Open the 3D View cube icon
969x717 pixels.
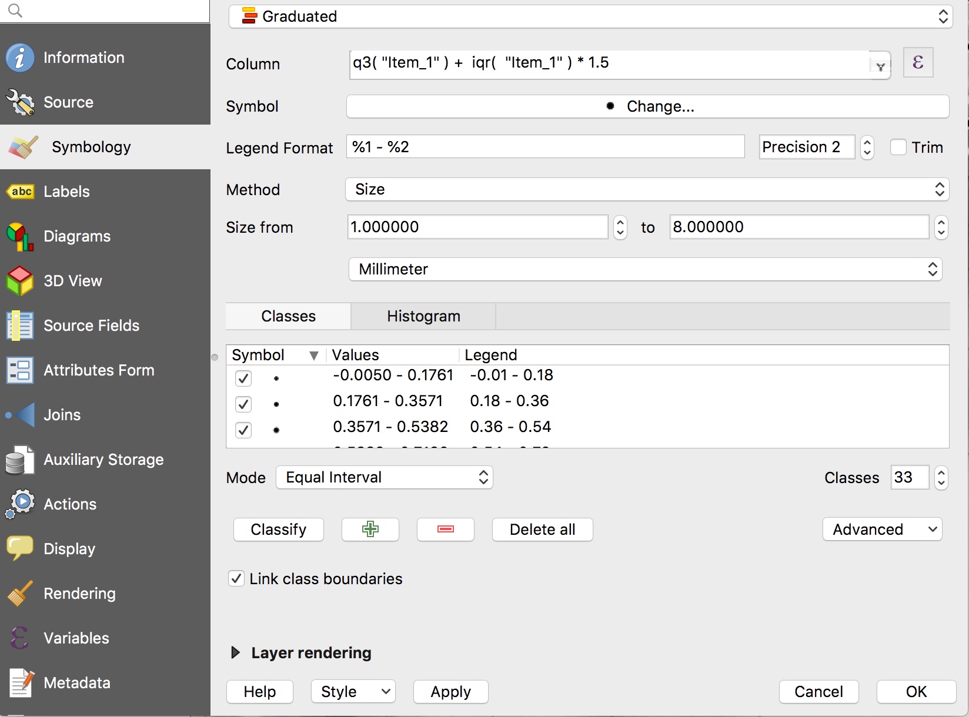pyautogui.click(x=20, y=281)
